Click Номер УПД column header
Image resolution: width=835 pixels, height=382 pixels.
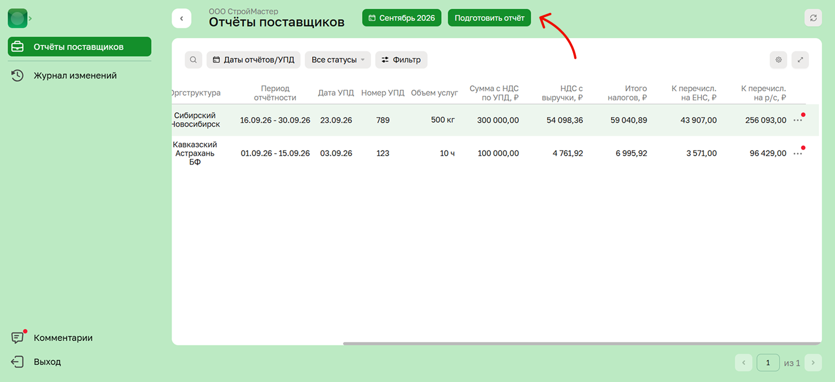pyautogui.click(x=382, y=93)
